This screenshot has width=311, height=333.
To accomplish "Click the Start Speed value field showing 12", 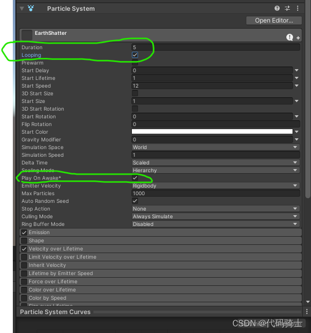I will point(212,86).
